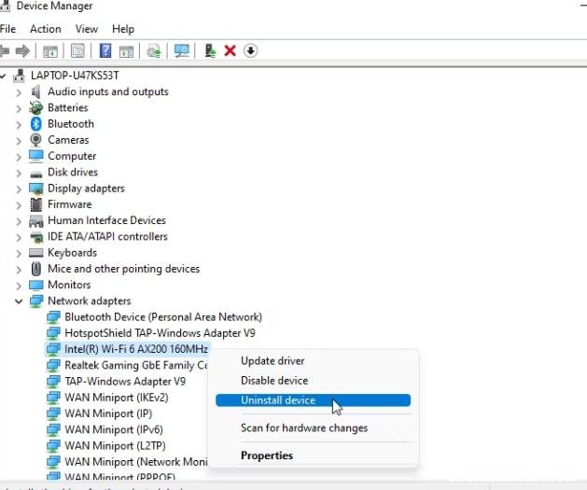The height and width of the screenshot is (490, 587).
Task: Open the Help menu
Action: click(123, 29)
